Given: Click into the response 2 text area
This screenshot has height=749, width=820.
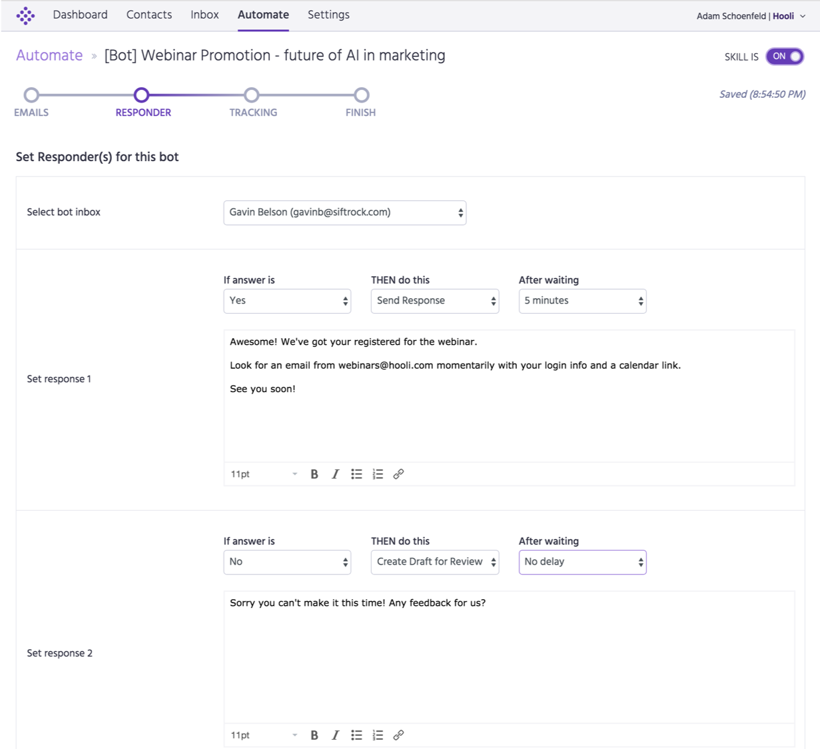Looking at the screenshot, I should tap(509, 656).
